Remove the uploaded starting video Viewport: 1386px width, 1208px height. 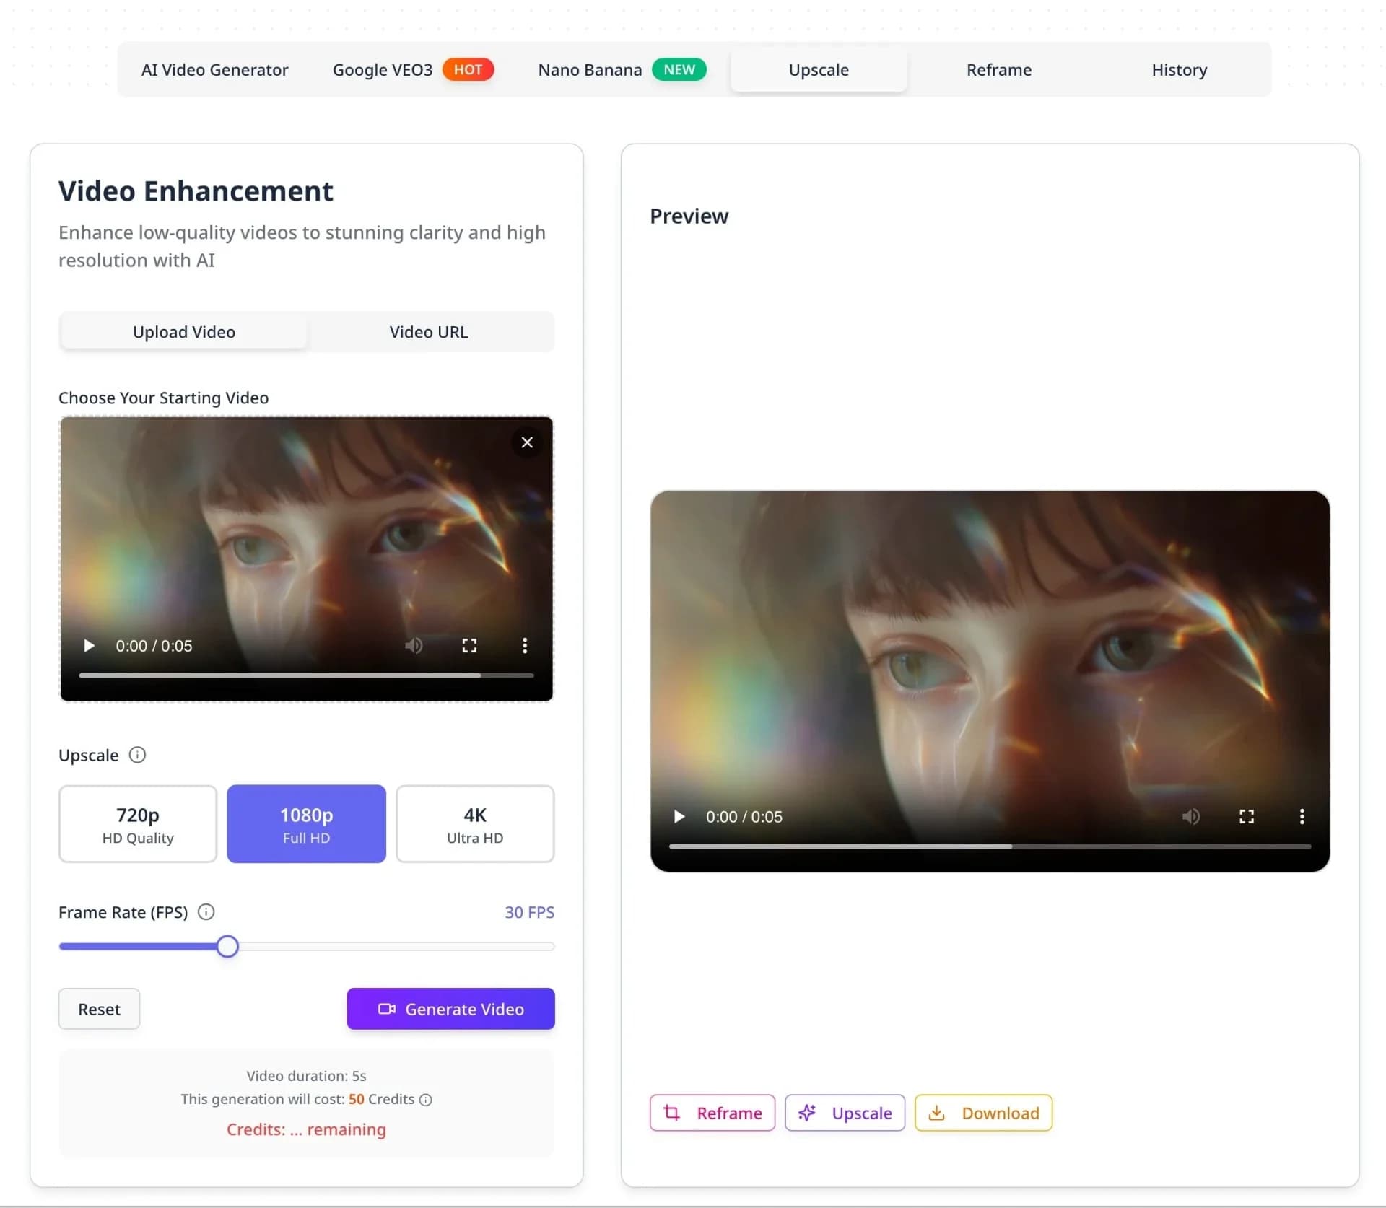[526, 442]
